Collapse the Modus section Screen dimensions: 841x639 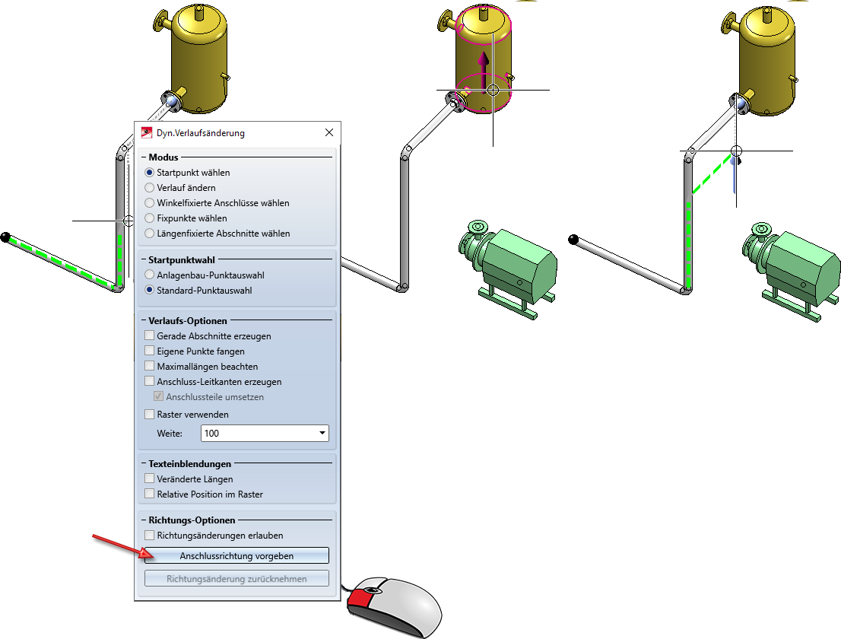click(x=144, y=157)
